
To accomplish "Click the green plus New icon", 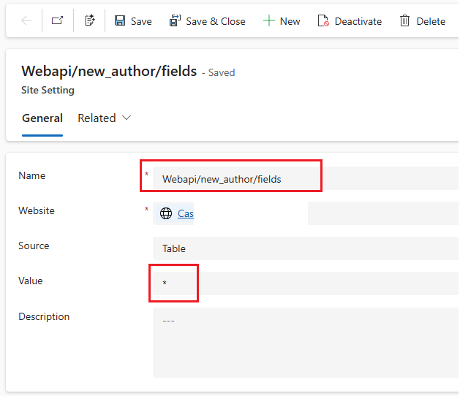I will (268, 20).
